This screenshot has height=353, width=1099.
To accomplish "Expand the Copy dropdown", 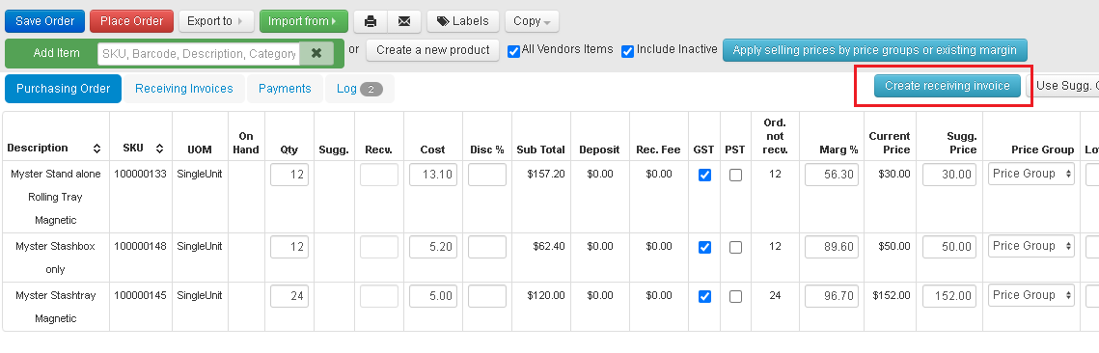I will [532, 21].
